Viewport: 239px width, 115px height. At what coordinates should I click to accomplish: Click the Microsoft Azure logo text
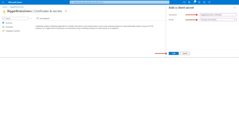[x=15, y=2]
